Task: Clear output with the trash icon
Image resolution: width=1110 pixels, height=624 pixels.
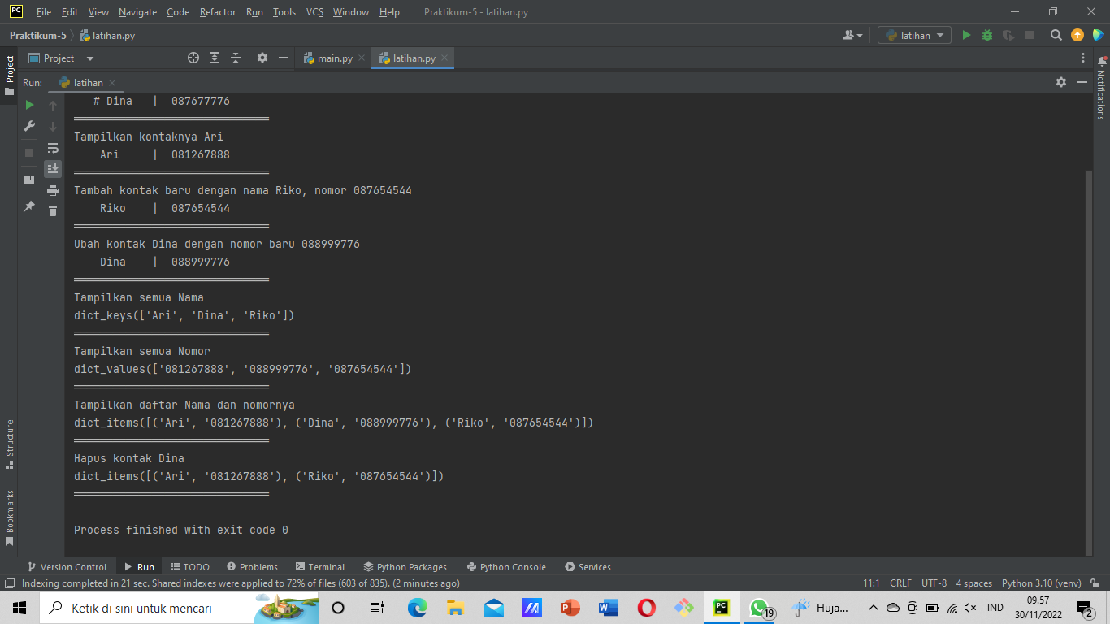Action: click(x=53, y=211)
